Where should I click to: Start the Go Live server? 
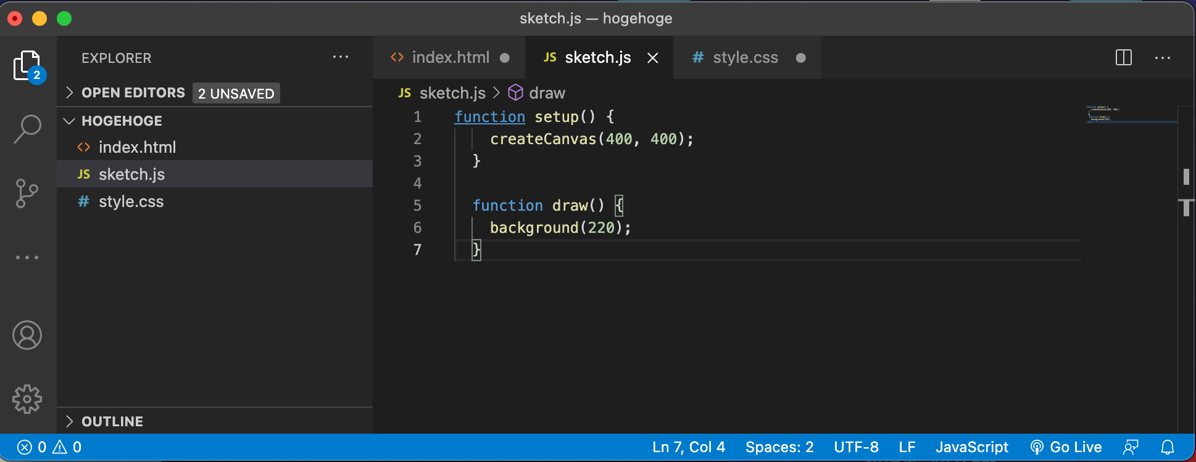1066,447
